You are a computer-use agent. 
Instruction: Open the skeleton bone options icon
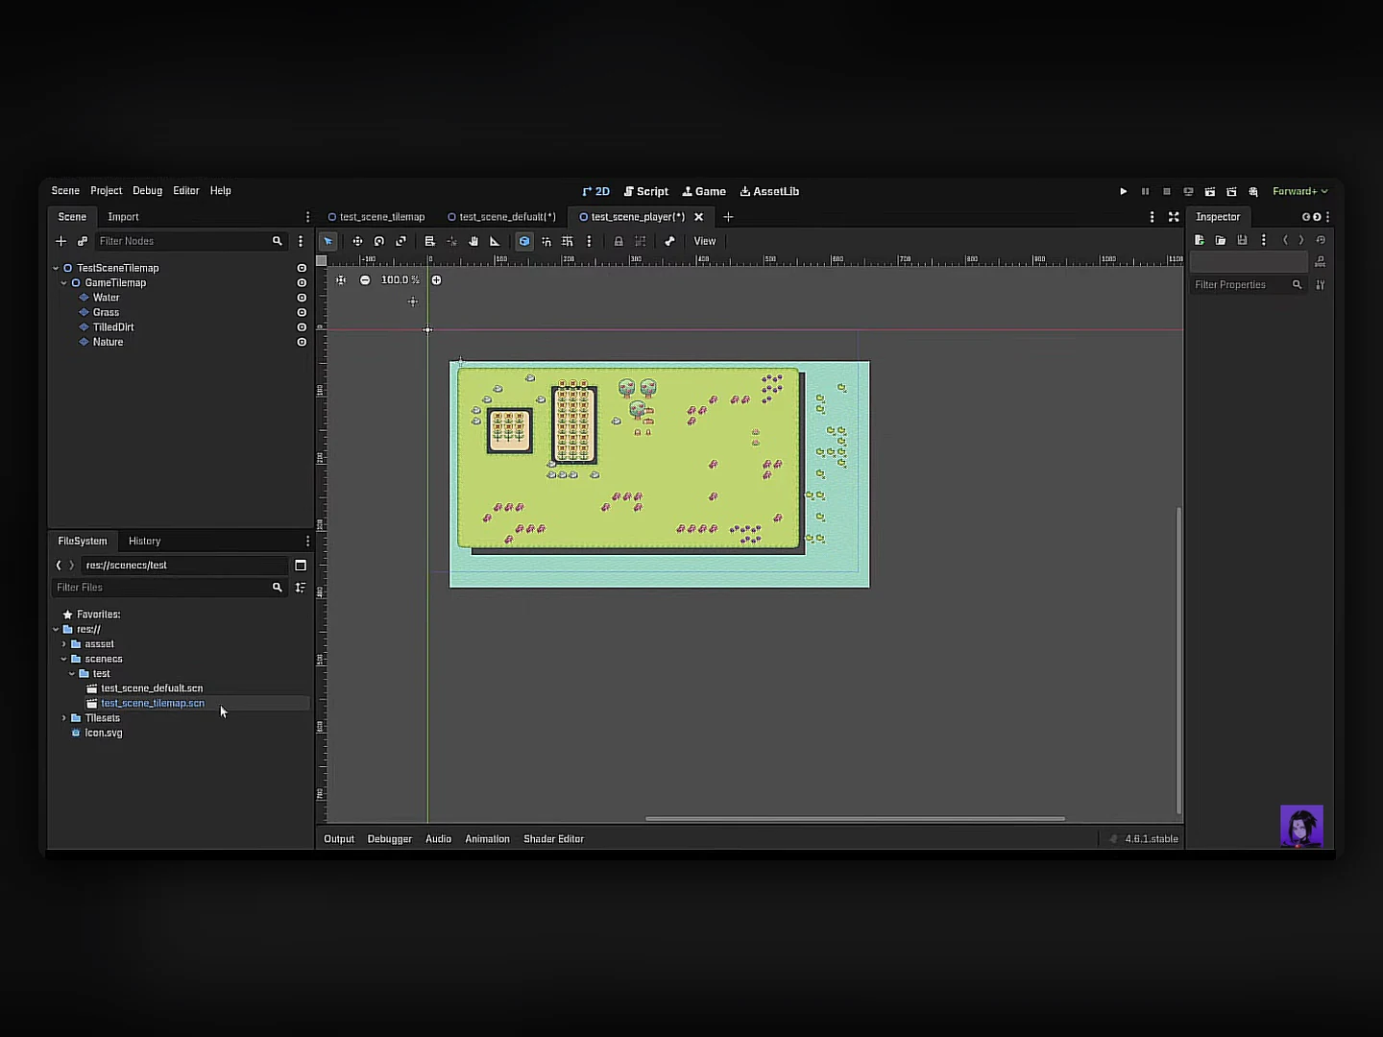pos(669,241)
